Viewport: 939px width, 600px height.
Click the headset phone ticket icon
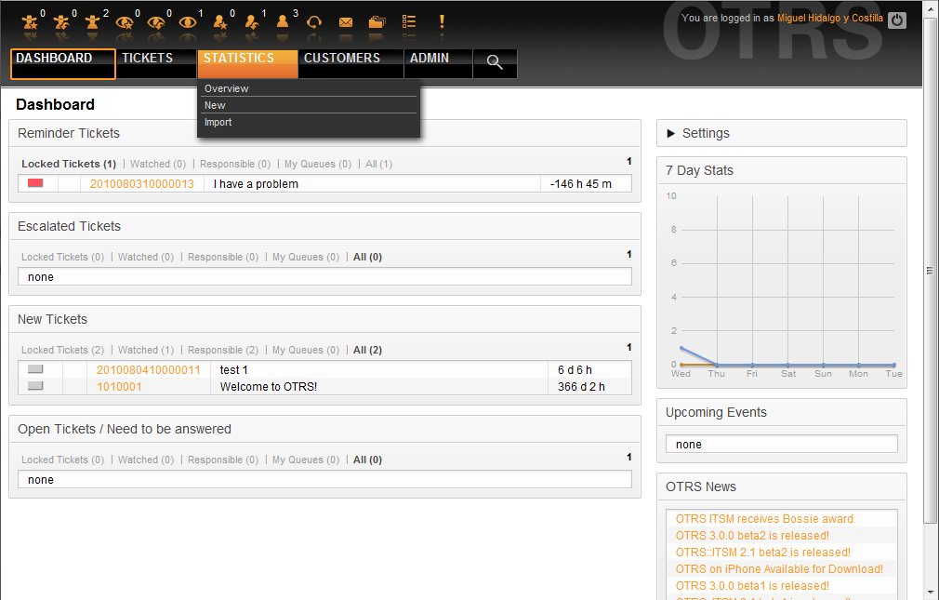[314, 21]
